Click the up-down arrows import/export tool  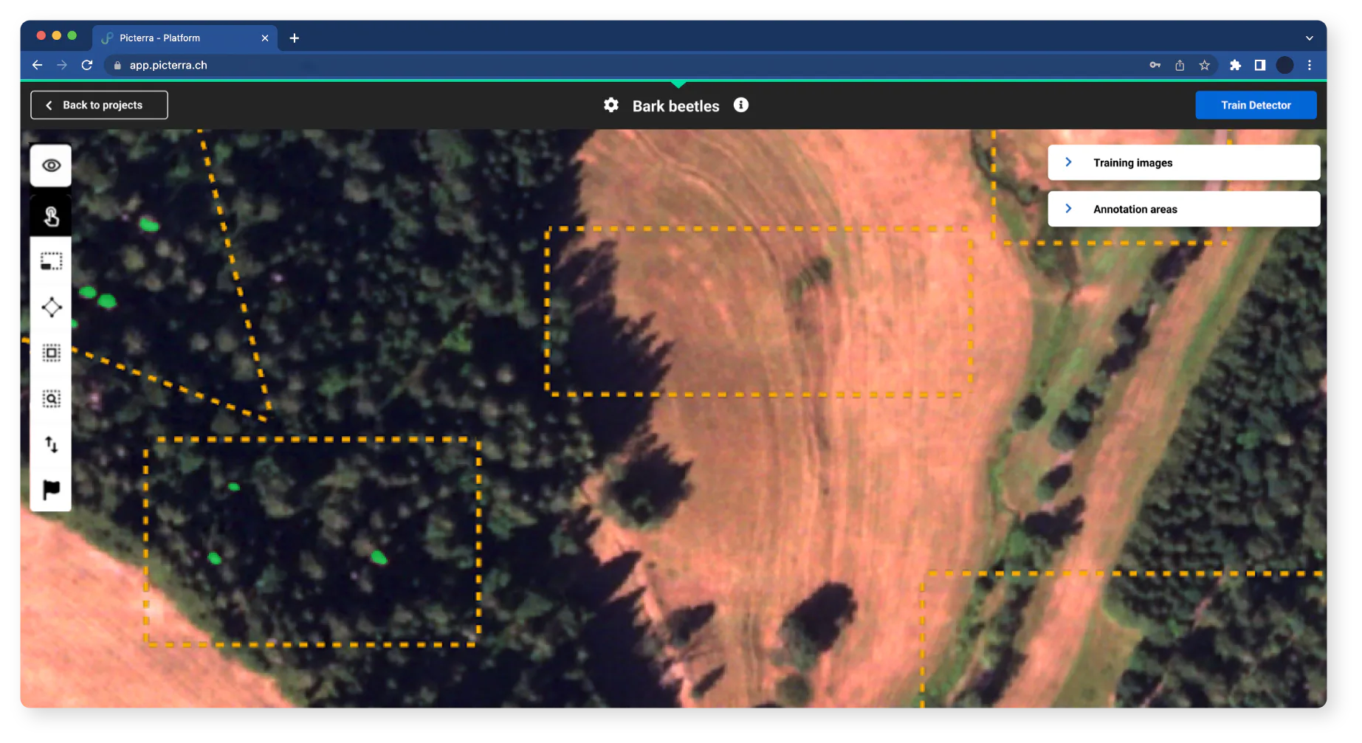click(x=51, y=444)
